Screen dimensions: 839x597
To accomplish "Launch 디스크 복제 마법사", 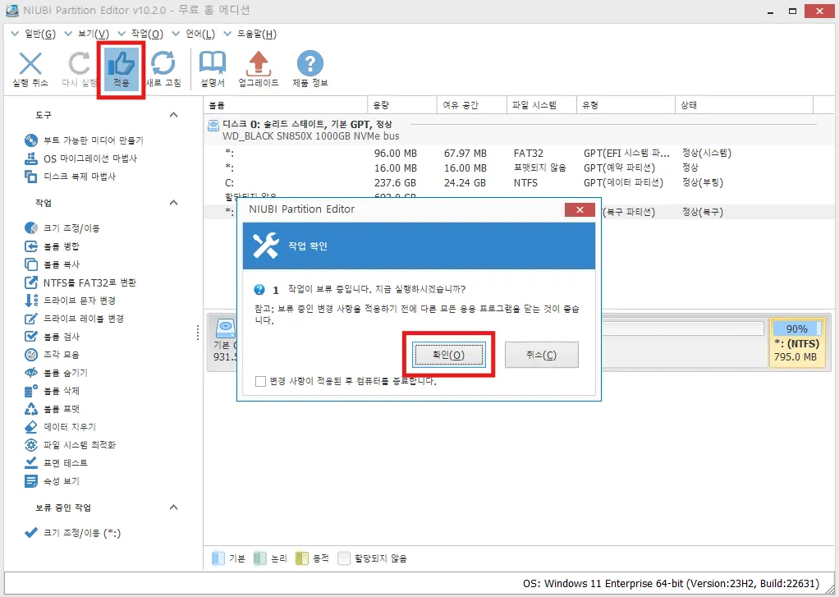I will point(70,177).
